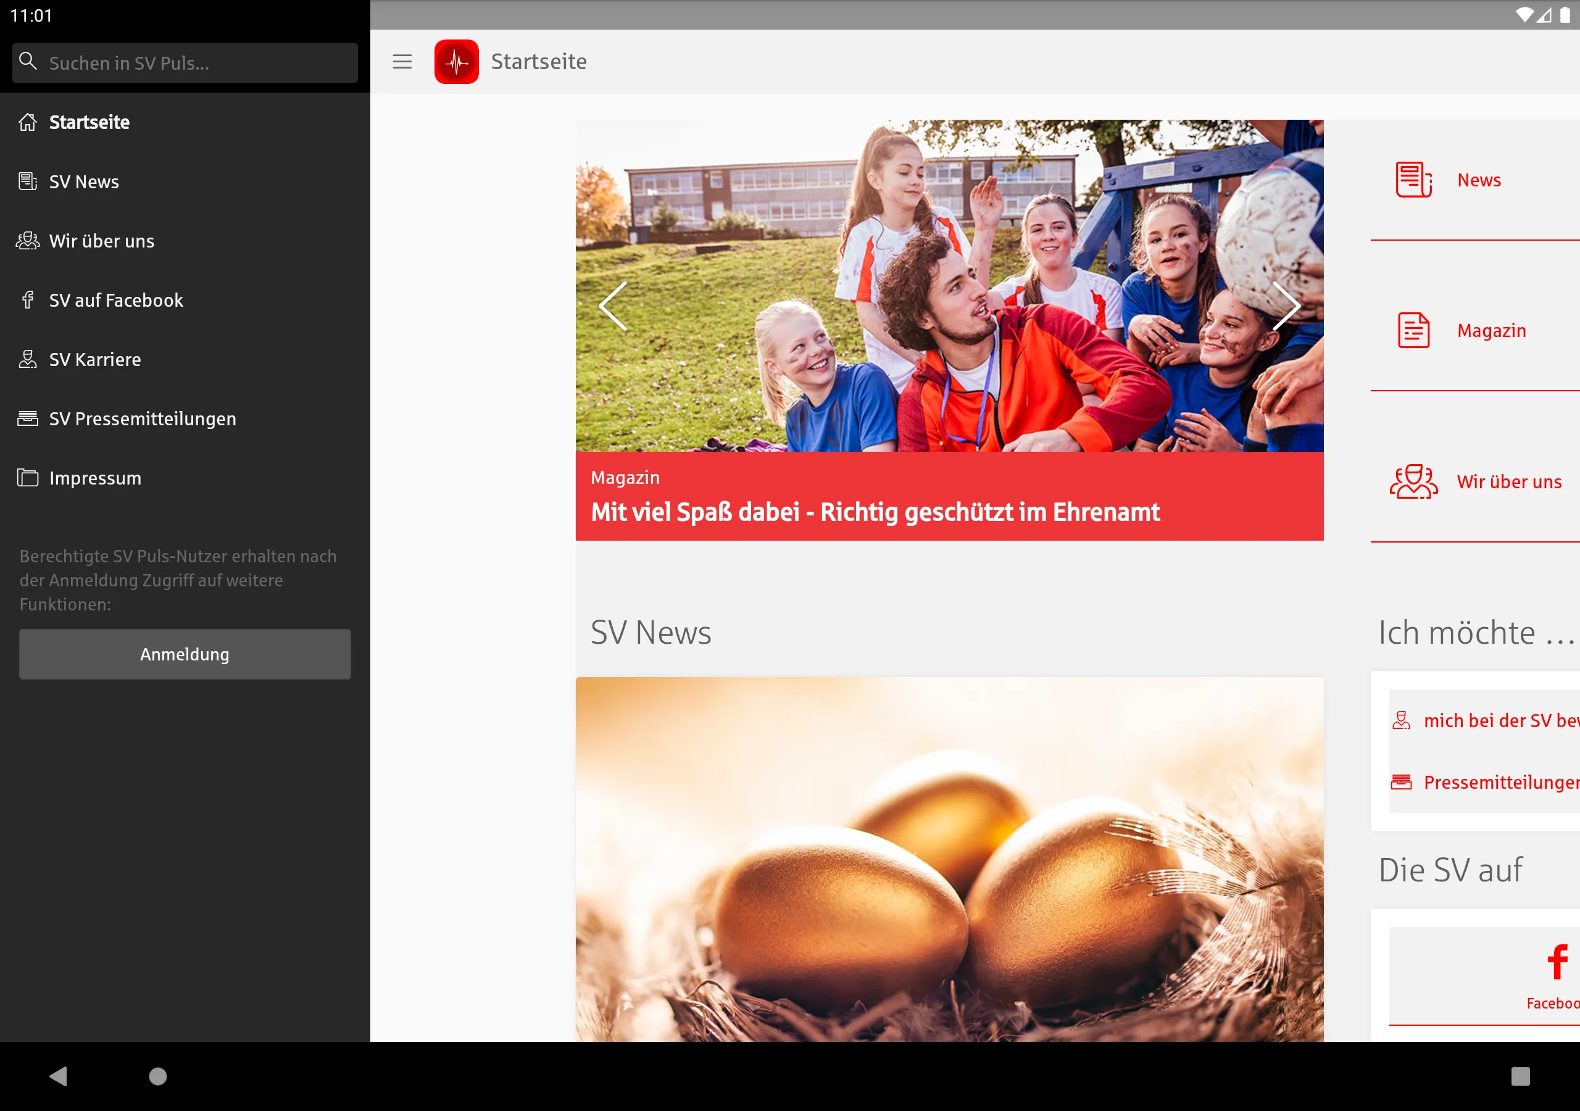Click the SV auf Facebook icon in sidebar
Screen dimensions: 1580x1111
coord(29,299)
